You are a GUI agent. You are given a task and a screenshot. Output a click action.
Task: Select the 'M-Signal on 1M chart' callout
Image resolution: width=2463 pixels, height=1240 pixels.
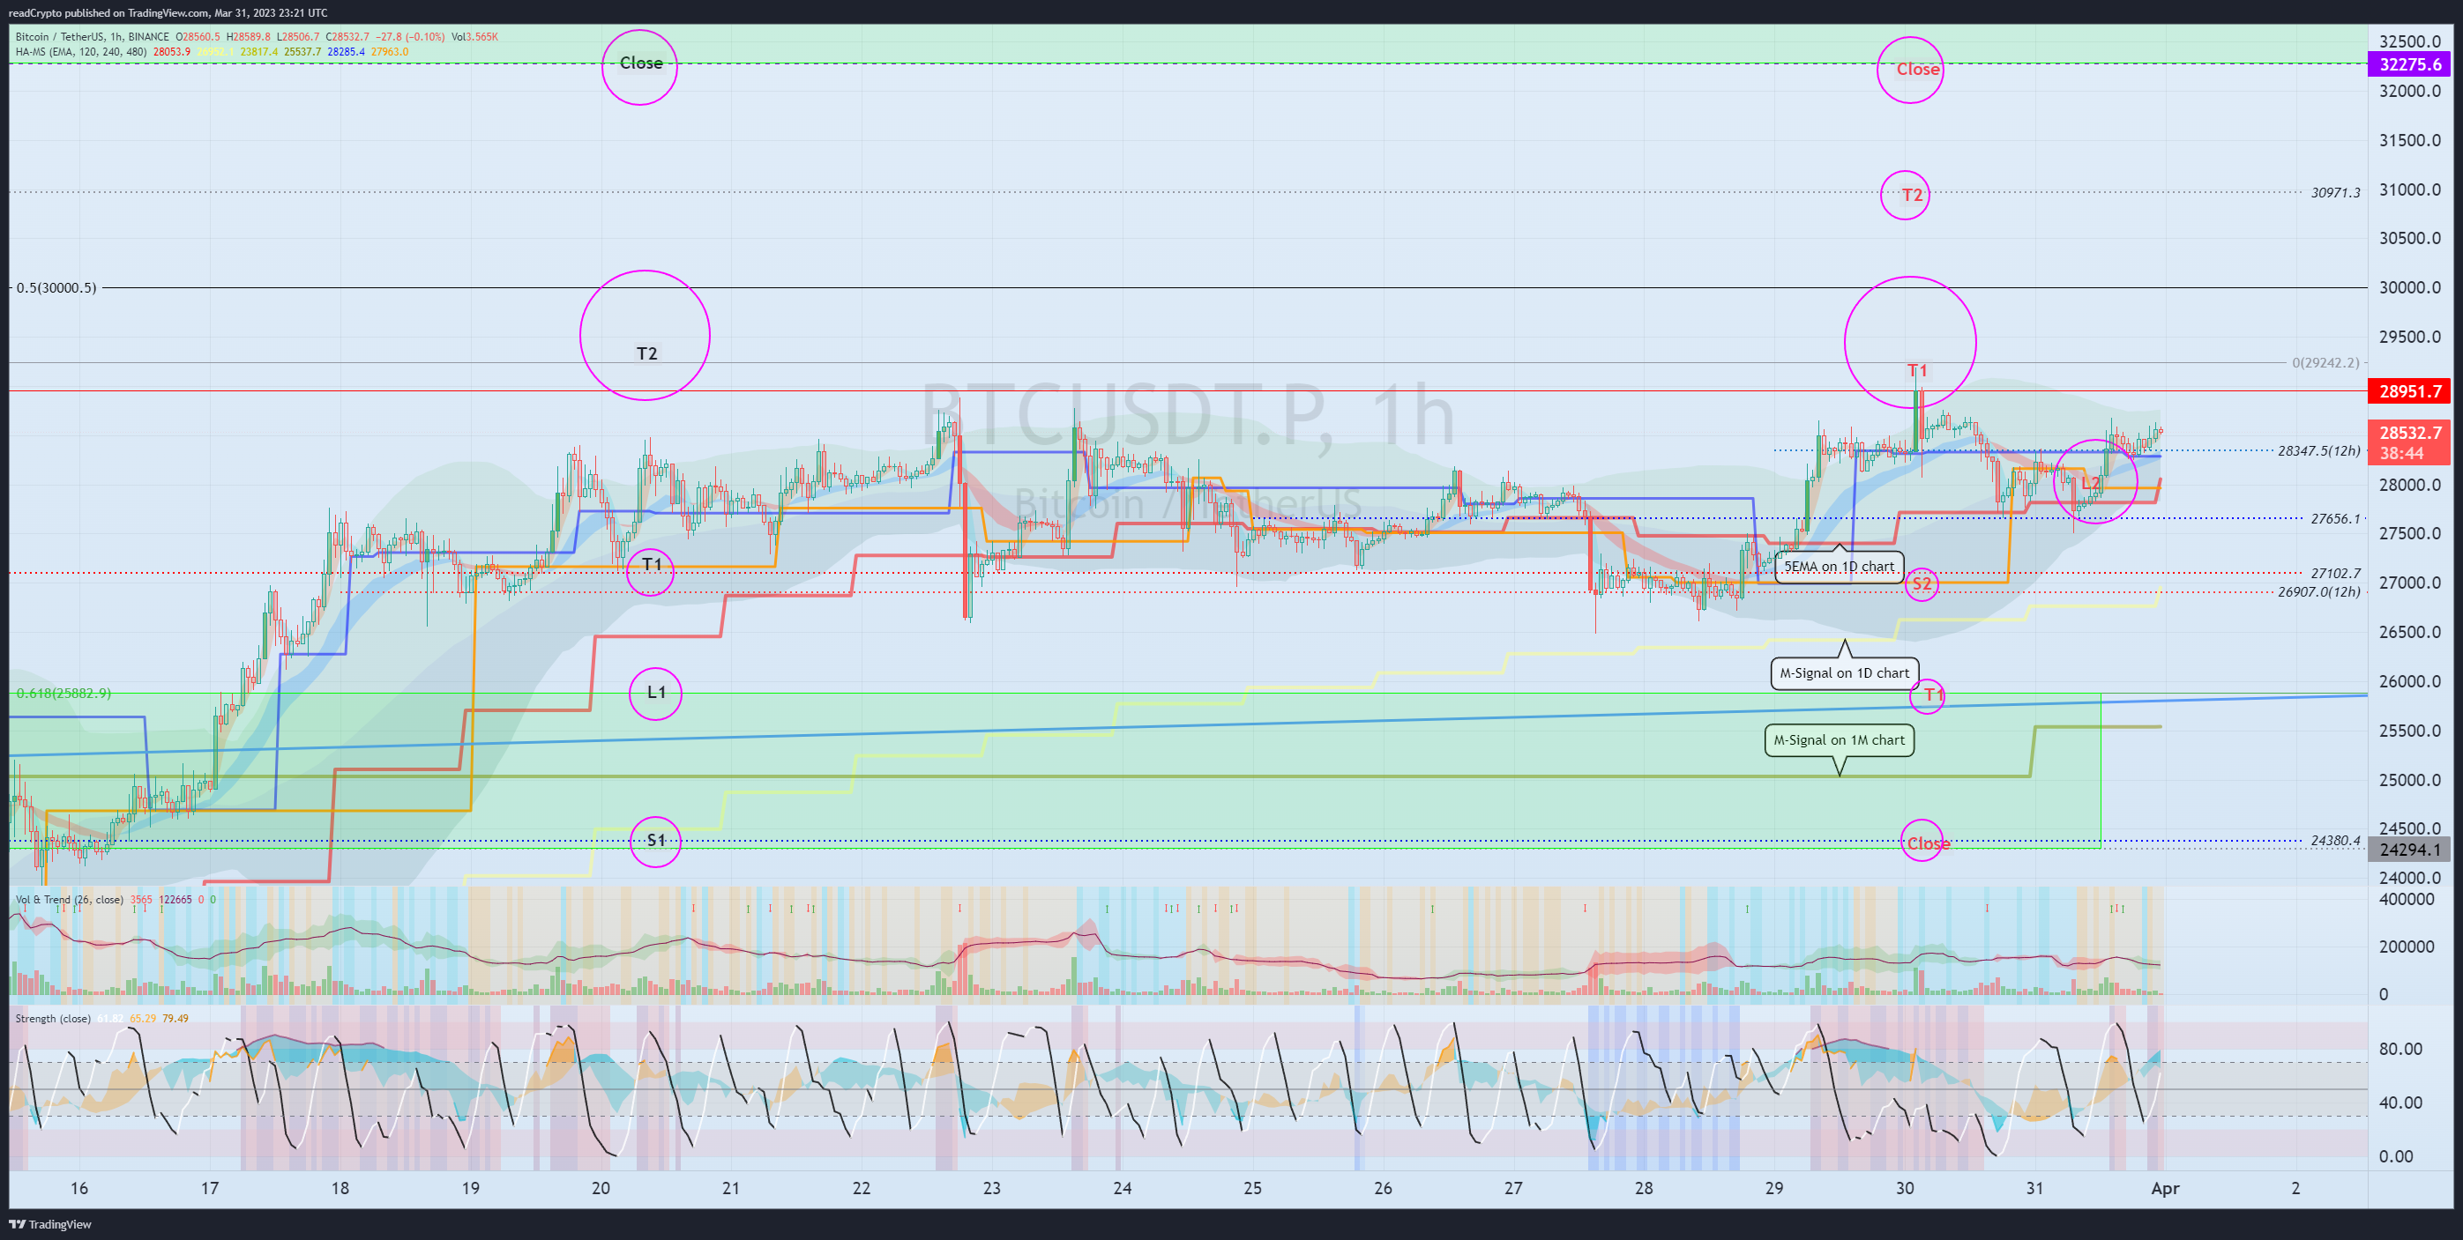(1839, 740)
